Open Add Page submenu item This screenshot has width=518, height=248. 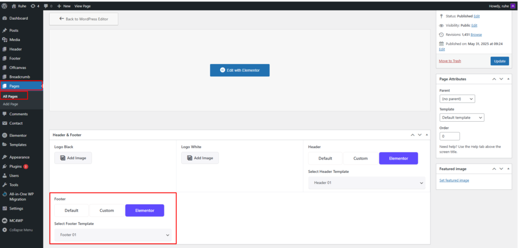(x=10, y=104)
